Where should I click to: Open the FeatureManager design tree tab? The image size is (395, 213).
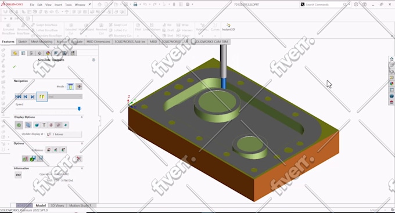coord(15,53)
